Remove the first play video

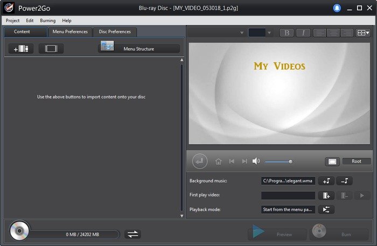pyautogui.click(x=344, y=195)
